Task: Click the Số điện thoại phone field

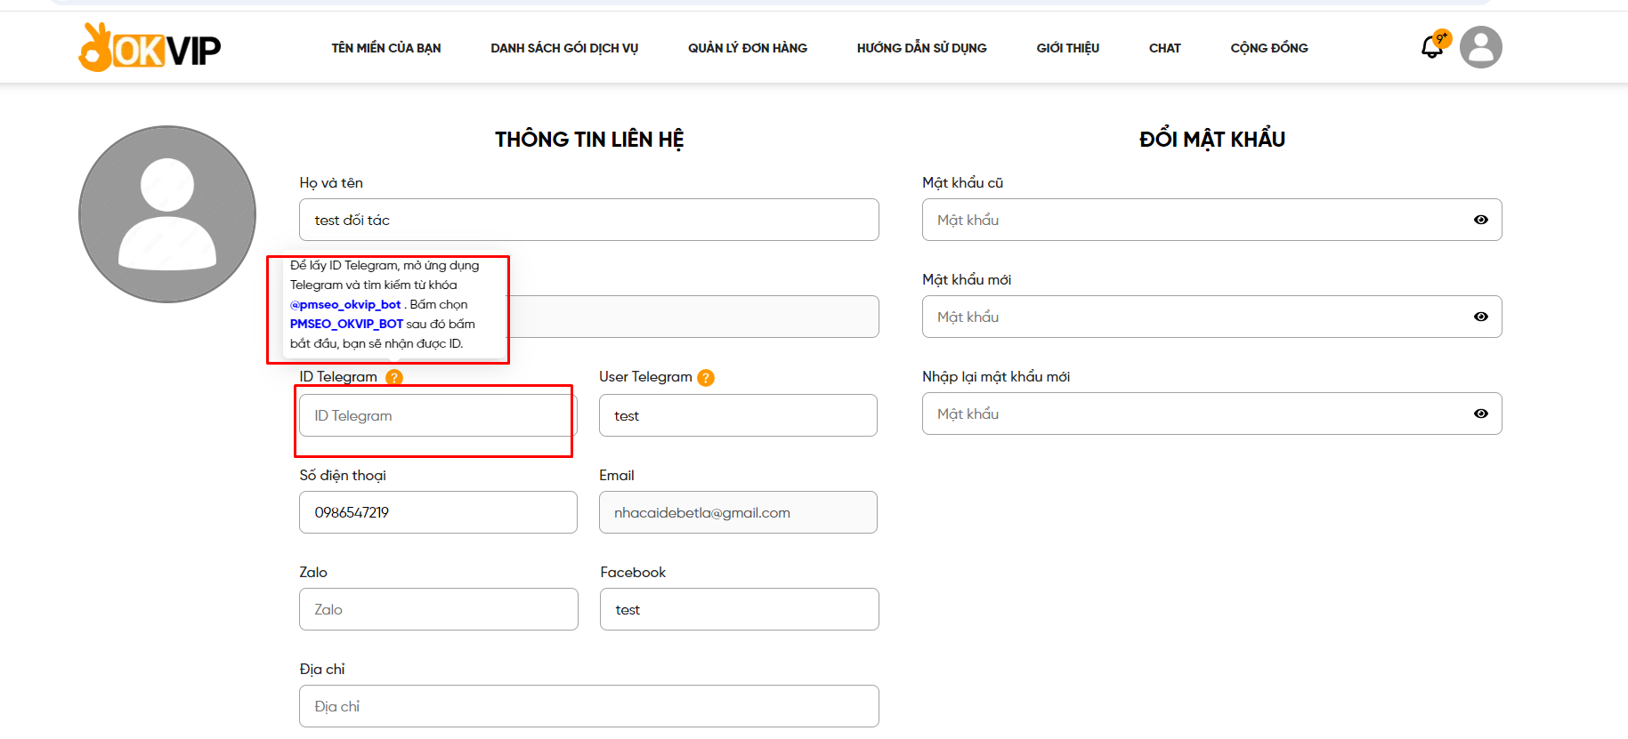Action: pyautogui.click(x=438, y=512)
